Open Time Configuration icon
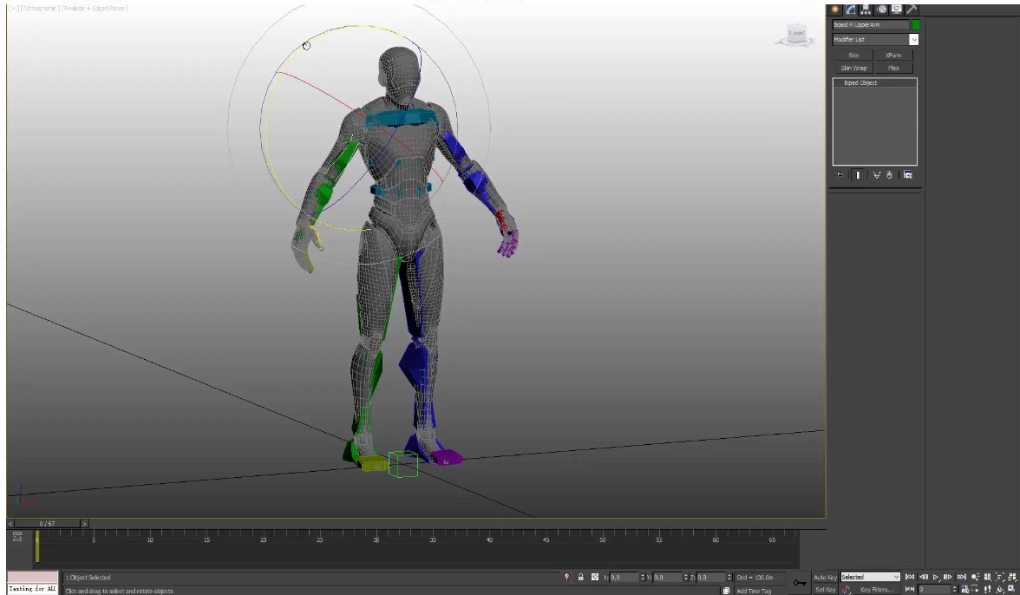The image size is (1020, 595). tap(965, 589)
